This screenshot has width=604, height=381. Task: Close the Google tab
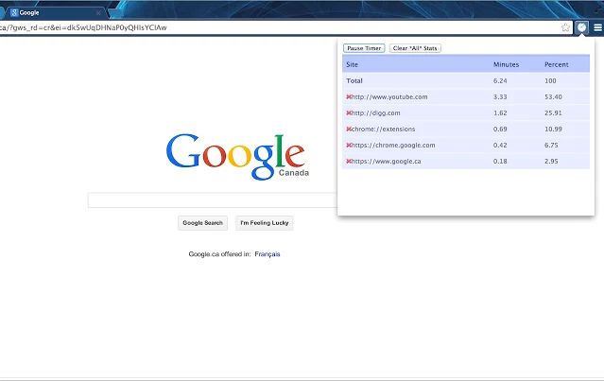point(98,13)
